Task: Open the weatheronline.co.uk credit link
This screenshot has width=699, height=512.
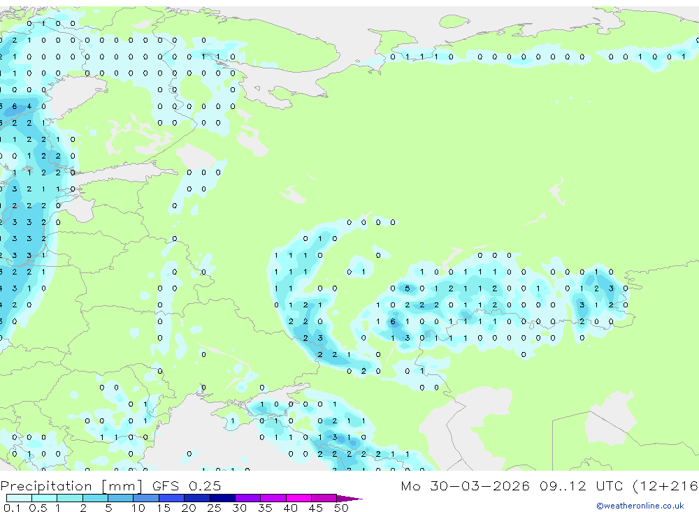Action: (x=640, y=506)
